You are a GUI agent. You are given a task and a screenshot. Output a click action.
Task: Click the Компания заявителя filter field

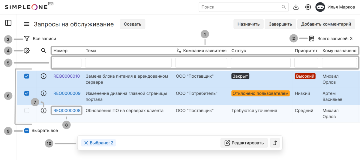tap(201, 63)
